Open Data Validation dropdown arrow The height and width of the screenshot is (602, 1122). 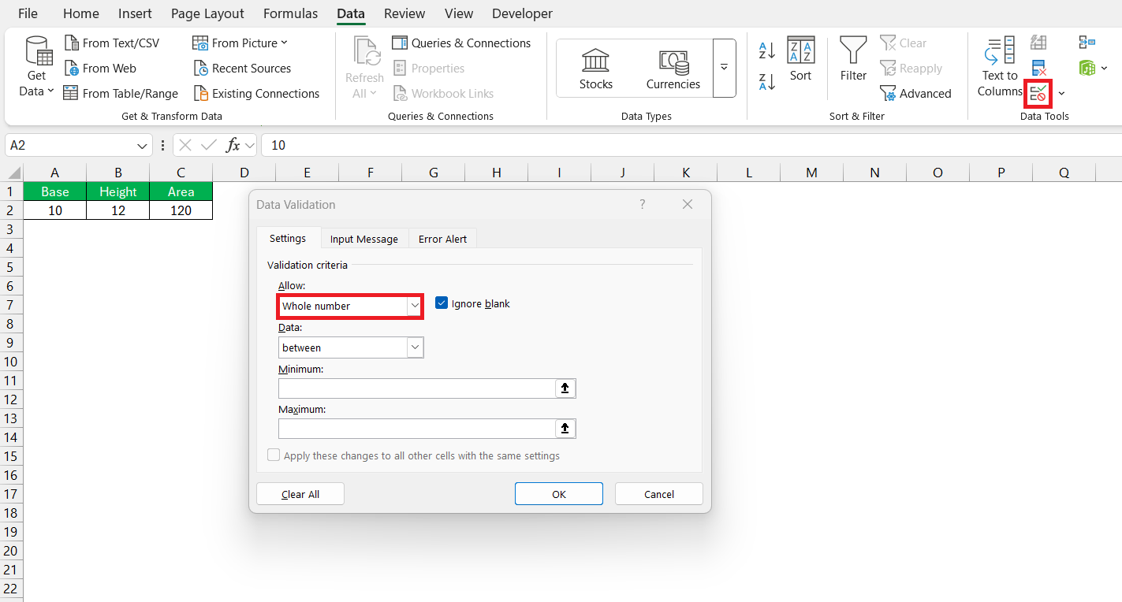coord(1061,94)
